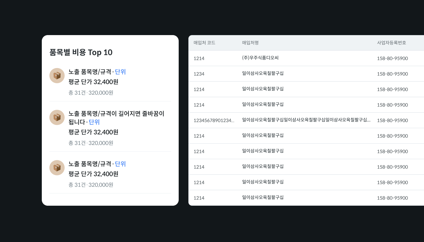This screenshot has width=424, height=242.
Task: Click the 사업자등록번호 column header
Action: (392, 43)
